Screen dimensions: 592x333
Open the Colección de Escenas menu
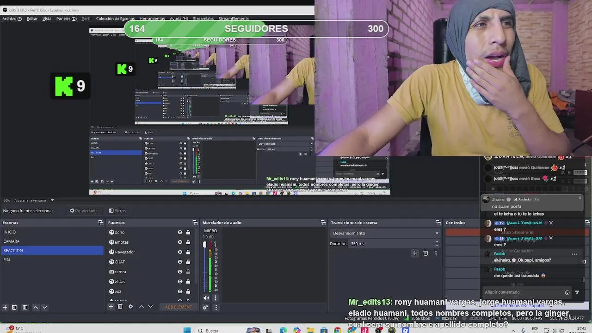115,18
